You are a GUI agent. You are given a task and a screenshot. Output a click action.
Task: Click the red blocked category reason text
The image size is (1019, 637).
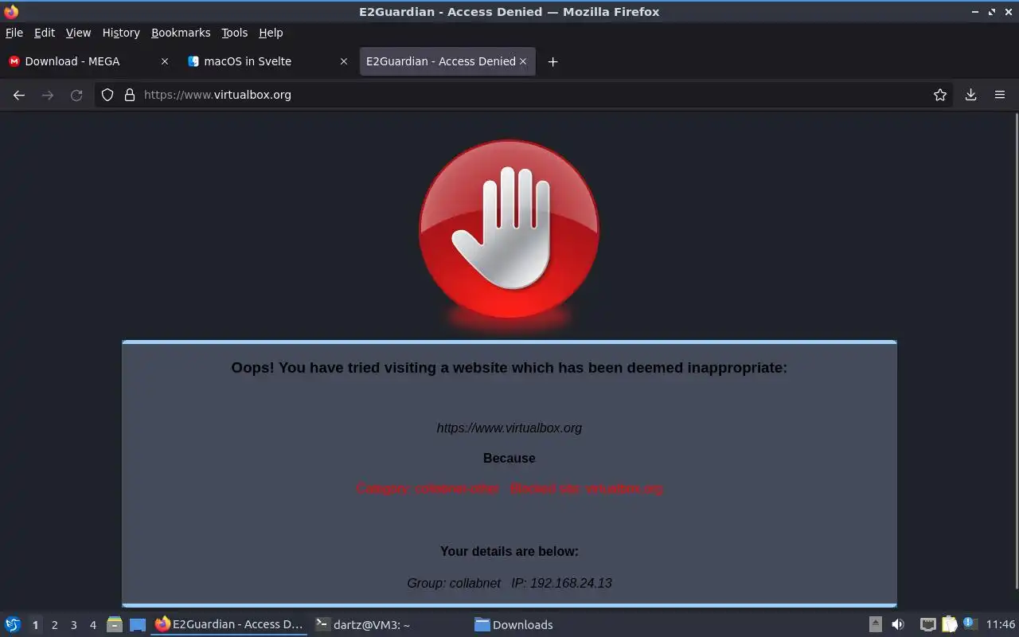pyautogui.click(x=509, y=488)
